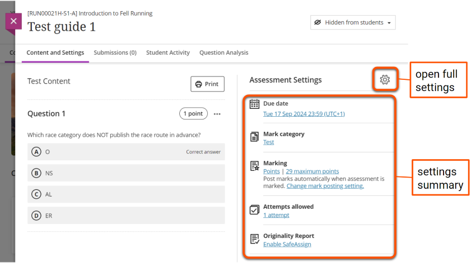Click the Marking icon

click(254, 166)
